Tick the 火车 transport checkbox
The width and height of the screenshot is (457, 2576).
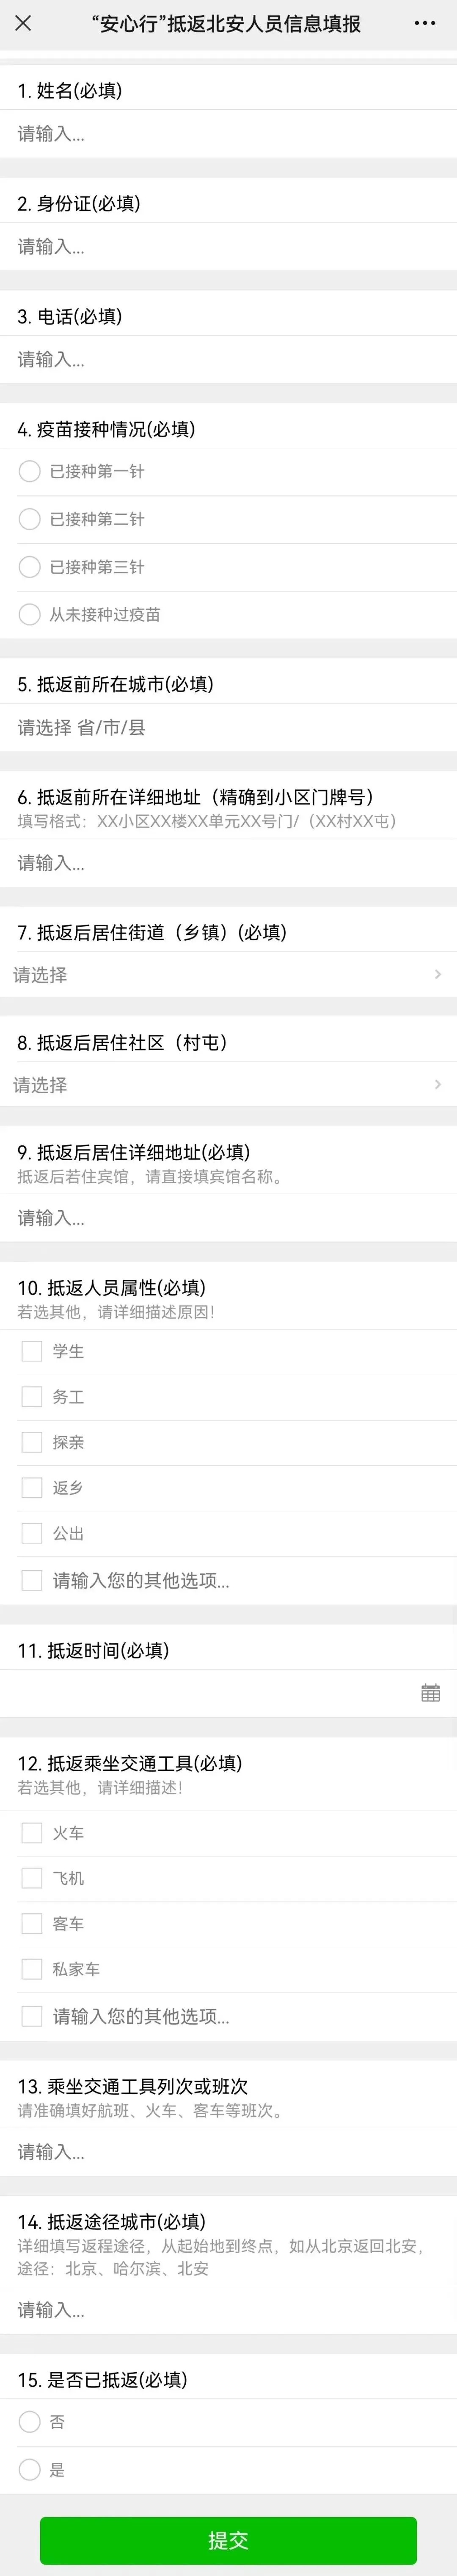pos(32,1833)
